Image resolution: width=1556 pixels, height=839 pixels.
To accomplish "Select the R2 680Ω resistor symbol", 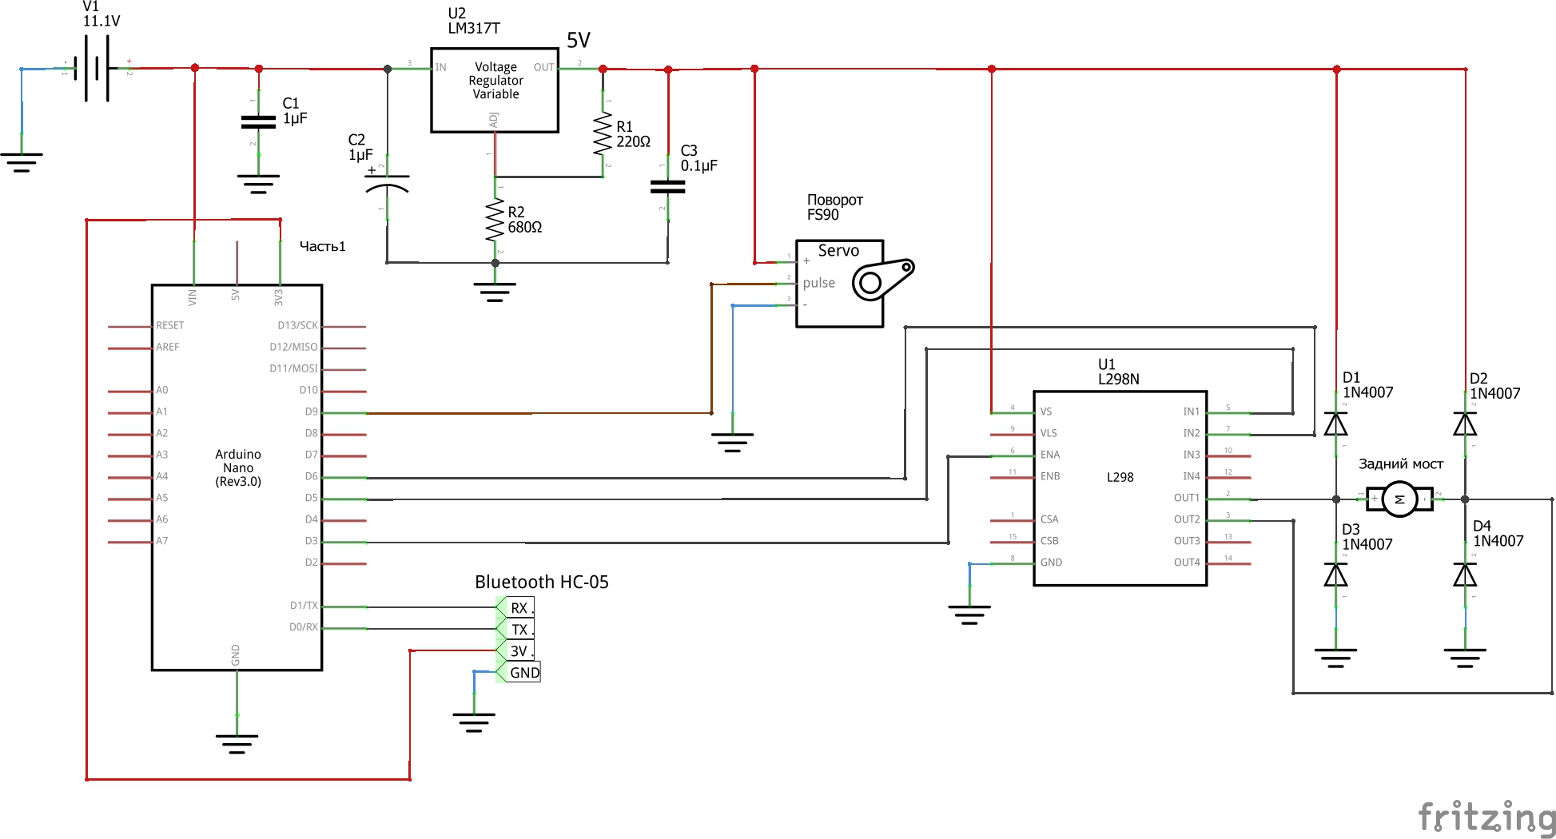I will 495,220.
